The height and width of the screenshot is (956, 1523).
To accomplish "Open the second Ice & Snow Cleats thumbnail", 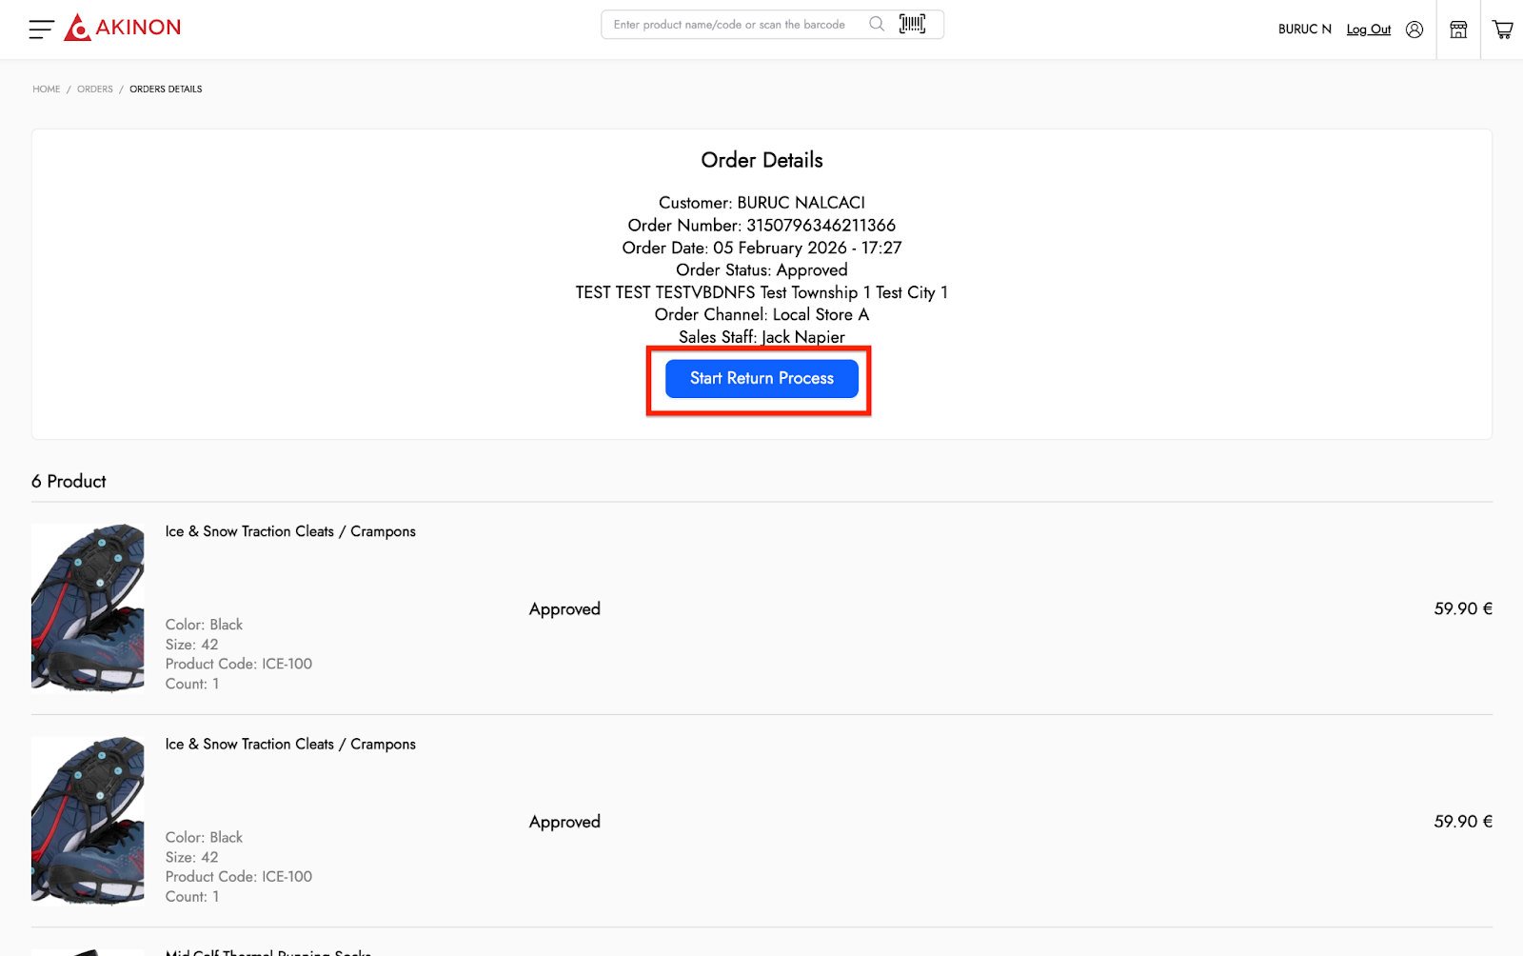I will click(x=88, y=820).
